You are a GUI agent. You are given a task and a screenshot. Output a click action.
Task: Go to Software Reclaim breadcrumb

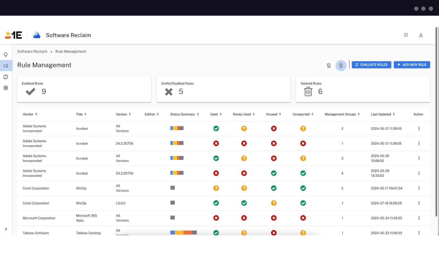(x=32, y=52)
